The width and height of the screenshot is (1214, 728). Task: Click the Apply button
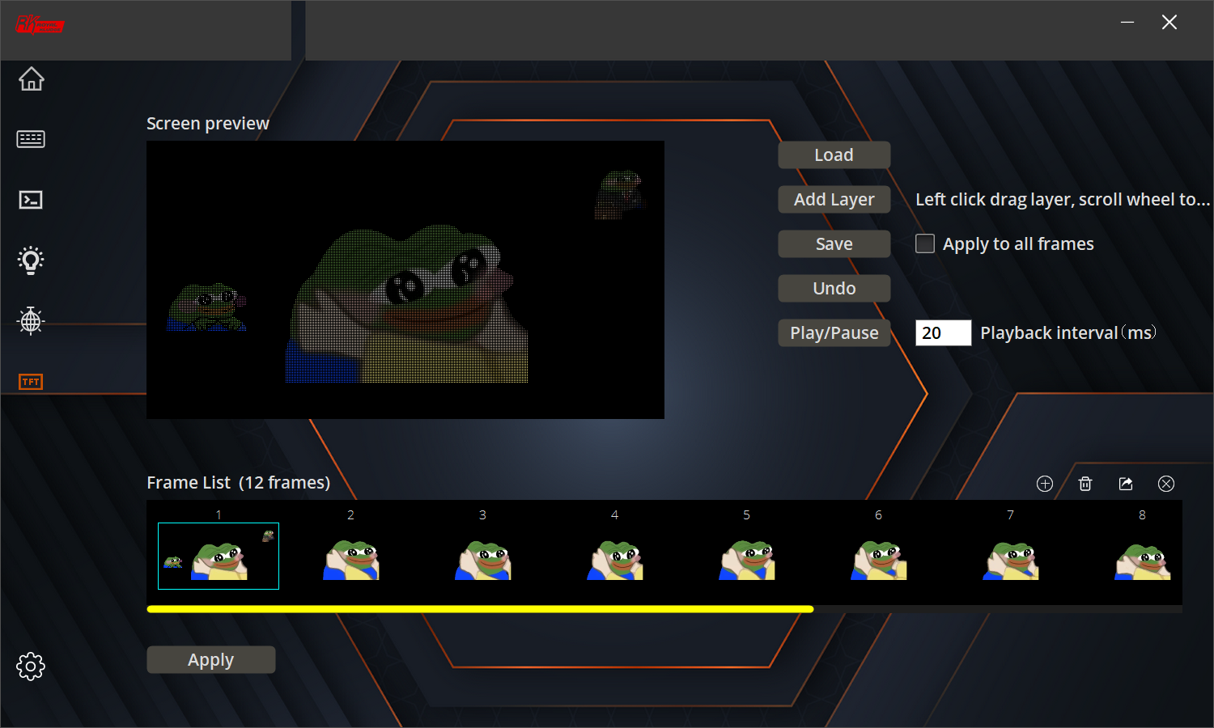click(x=211, y=660)
